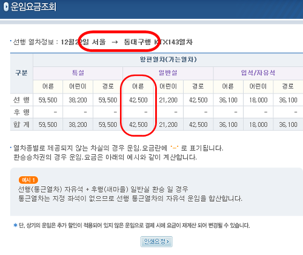The width and height of the screenshot is (303, 255).
Task: Select 합계 row 입석/자유석 경로 total 36,100
Action: 288,124
